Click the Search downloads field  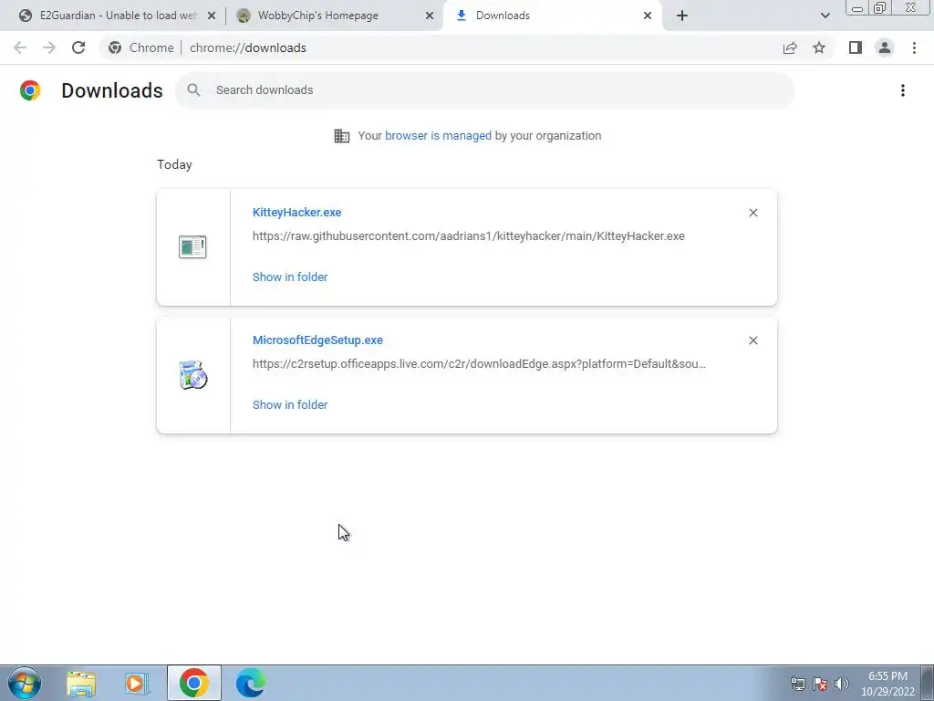tap(484, 90)
